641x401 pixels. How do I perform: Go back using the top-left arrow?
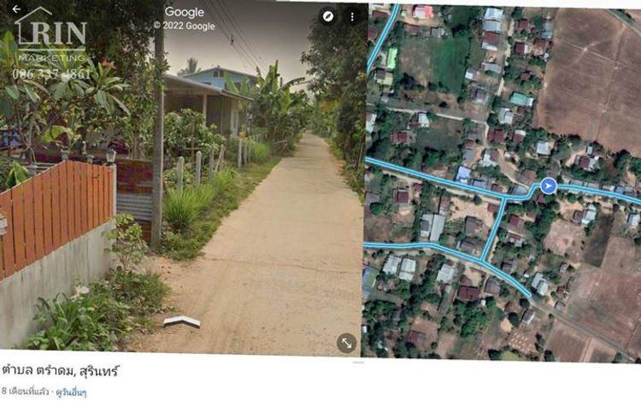pos(16,9)
